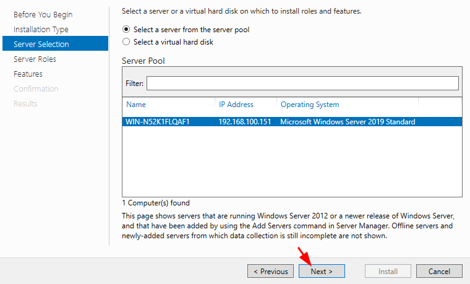Click the Confirmation step in the sidebar

pos(36,88)
